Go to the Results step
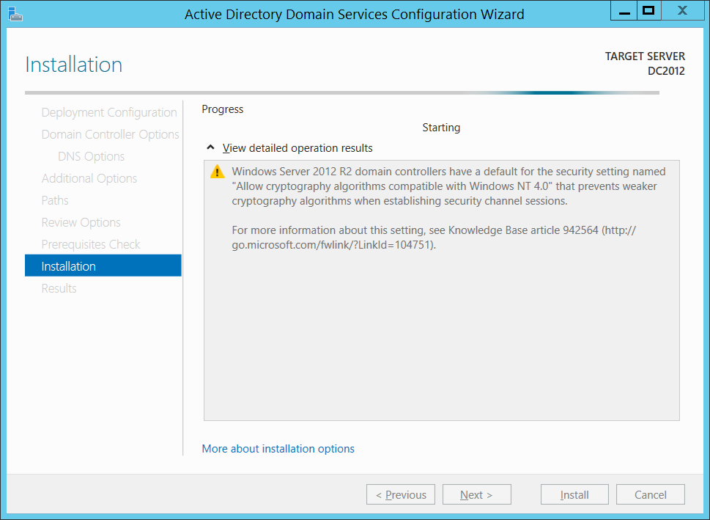710x520 pixels. tap(59, 288)
